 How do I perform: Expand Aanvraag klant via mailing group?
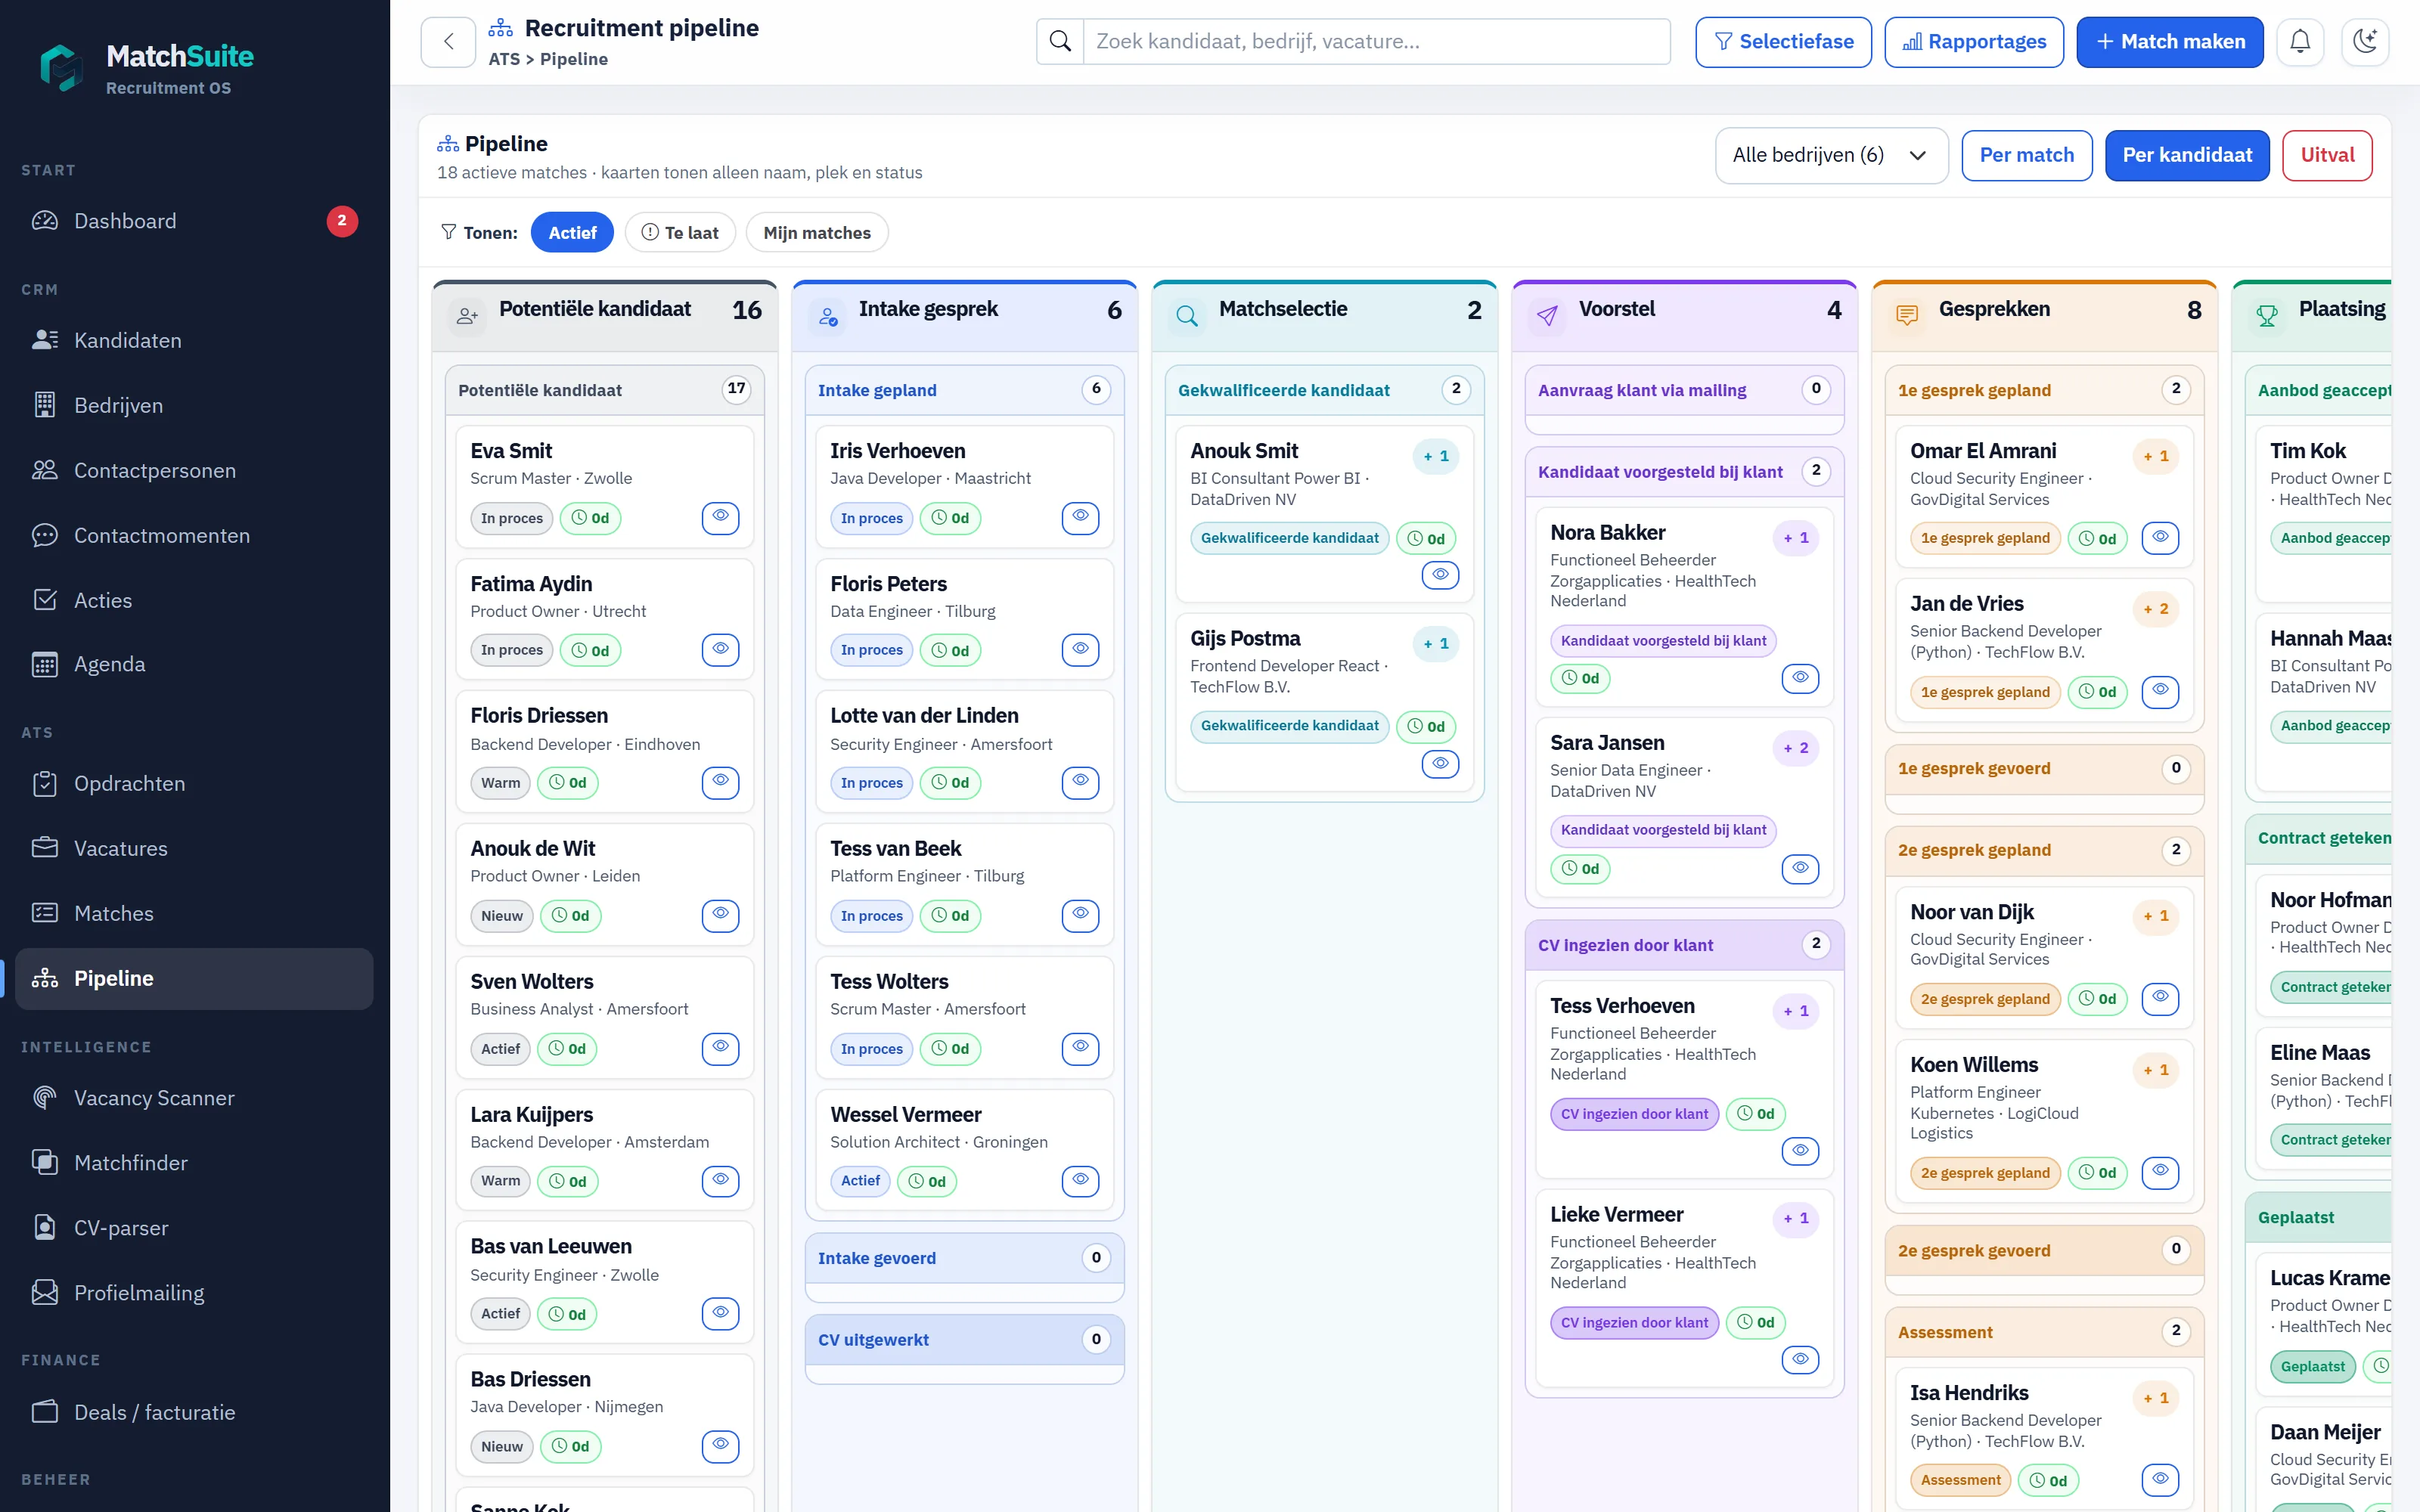(1684, 390)
